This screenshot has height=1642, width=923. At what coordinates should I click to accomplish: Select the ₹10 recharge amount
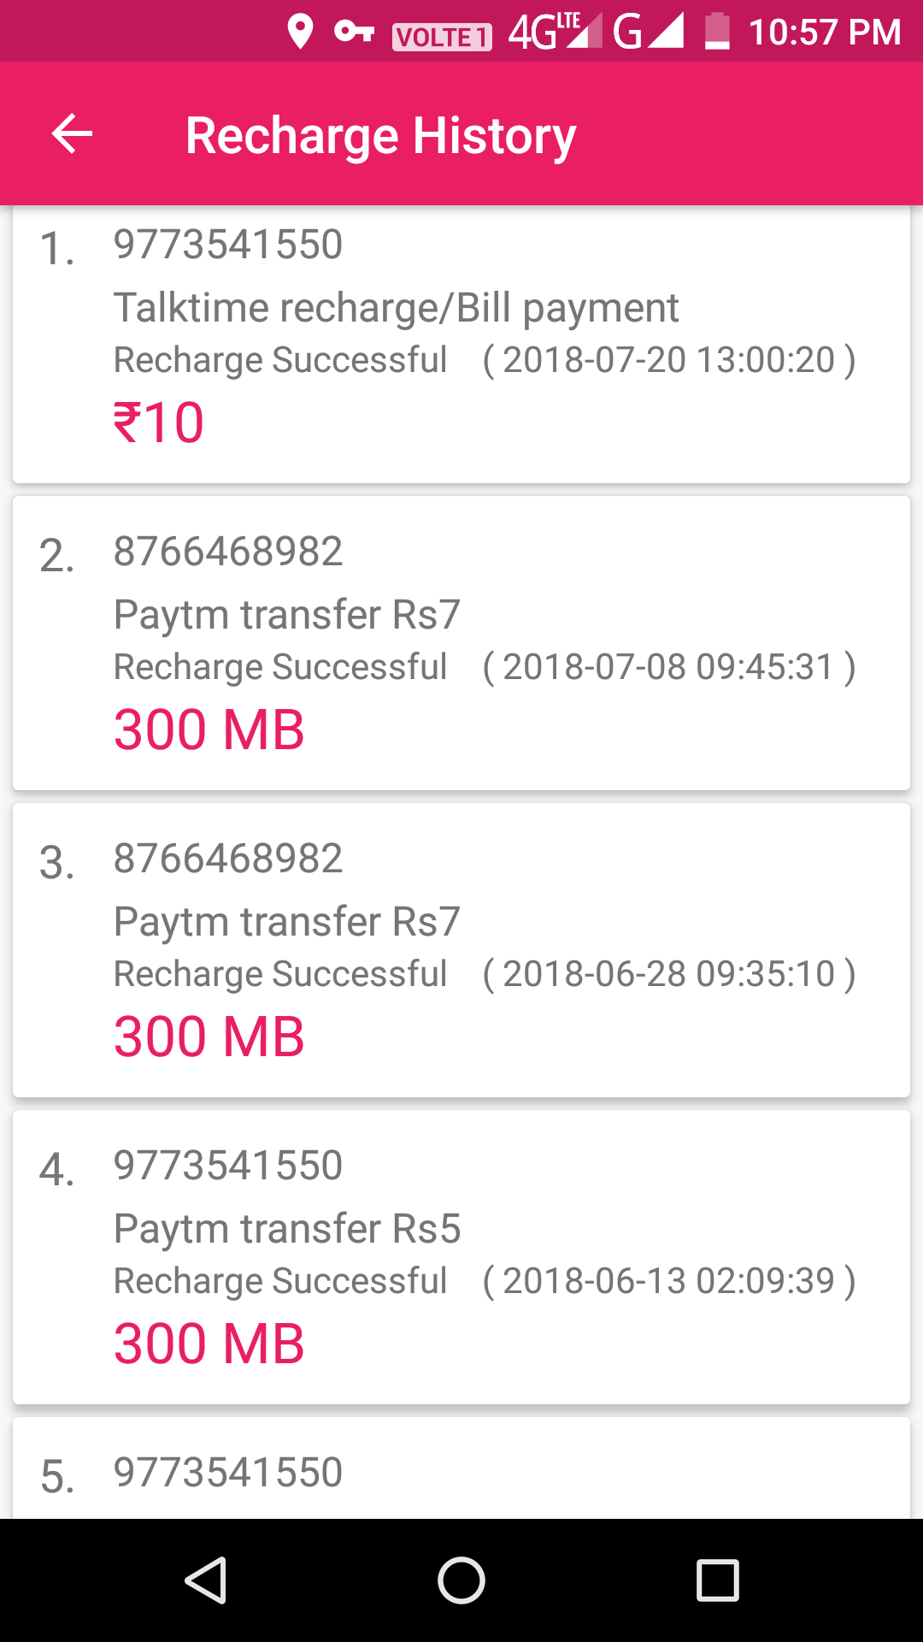click(159, 422)
